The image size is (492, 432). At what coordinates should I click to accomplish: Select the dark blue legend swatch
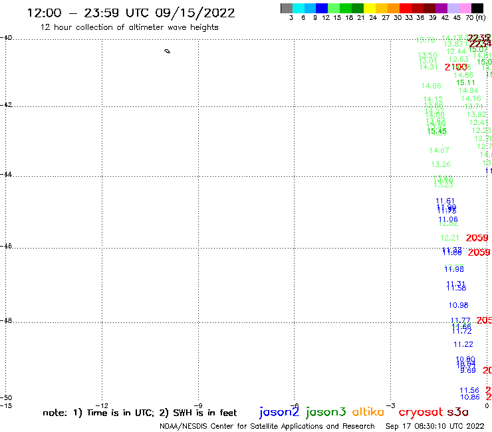322,8
